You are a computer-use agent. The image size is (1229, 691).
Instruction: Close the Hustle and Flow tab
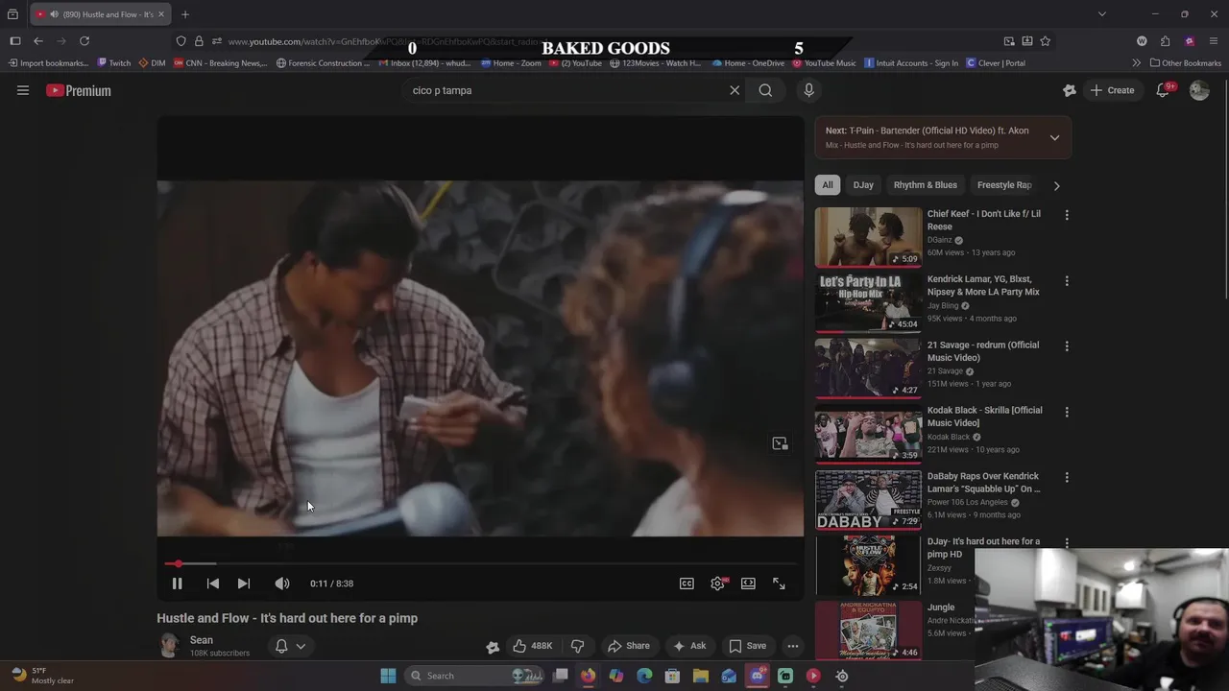(x=161, y=14)
